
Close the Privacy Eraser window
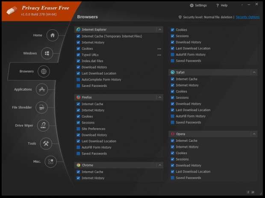click(256, 5)
